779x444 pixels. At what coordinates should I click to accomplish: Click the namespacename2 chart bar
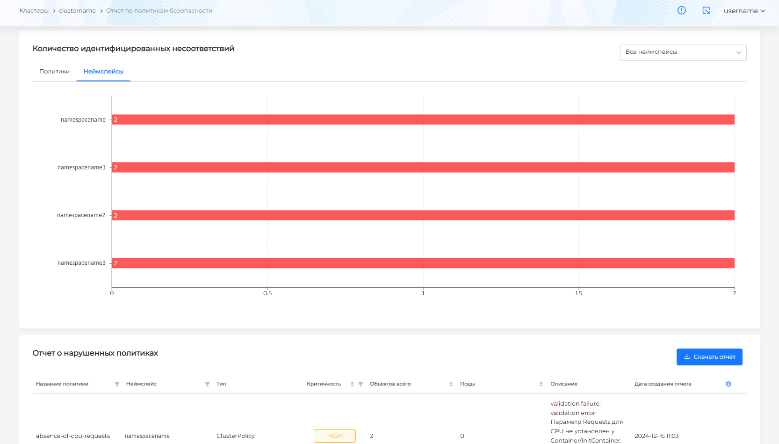click(423, 215)
